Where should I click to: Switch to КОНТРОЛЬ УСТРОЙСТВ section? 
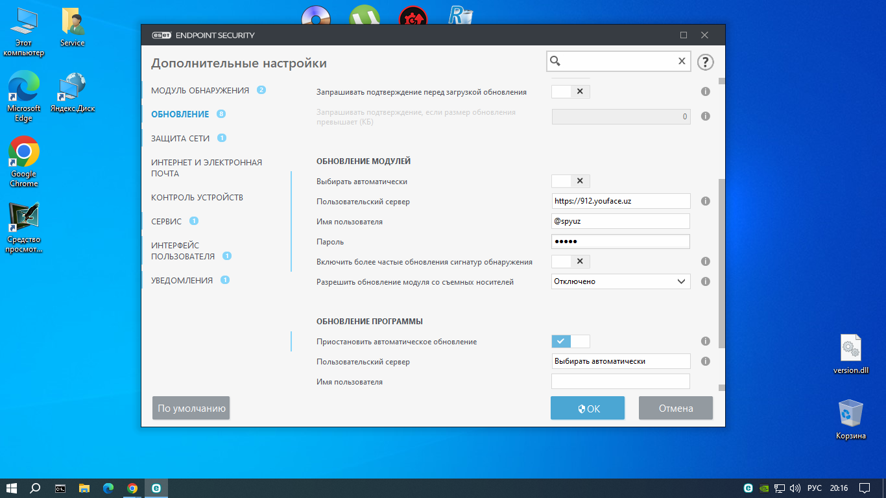pos(197,197)
